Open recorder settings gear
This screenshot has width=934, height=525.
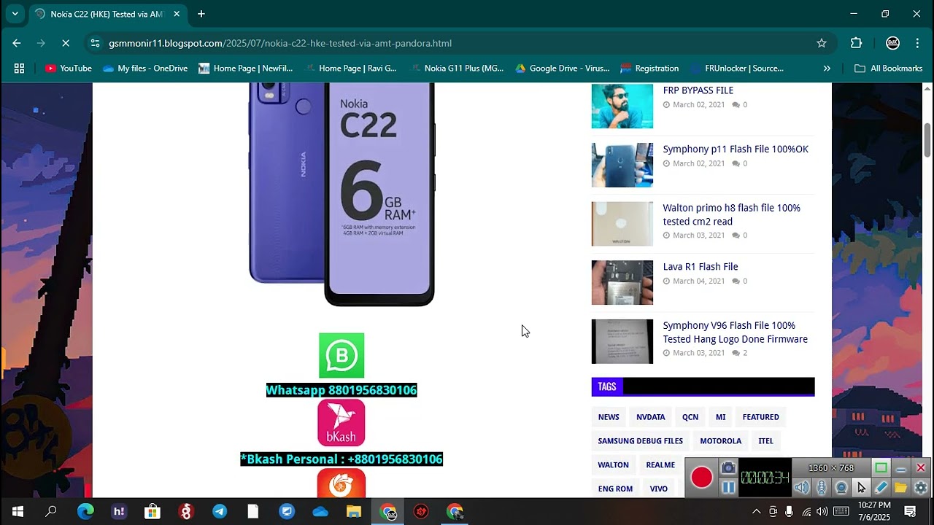point(921,488)
